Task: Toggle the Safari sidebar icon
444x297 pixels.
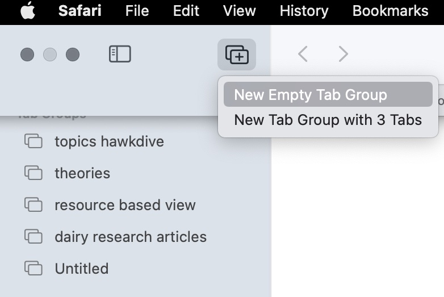Action: (x=120, y=55)
